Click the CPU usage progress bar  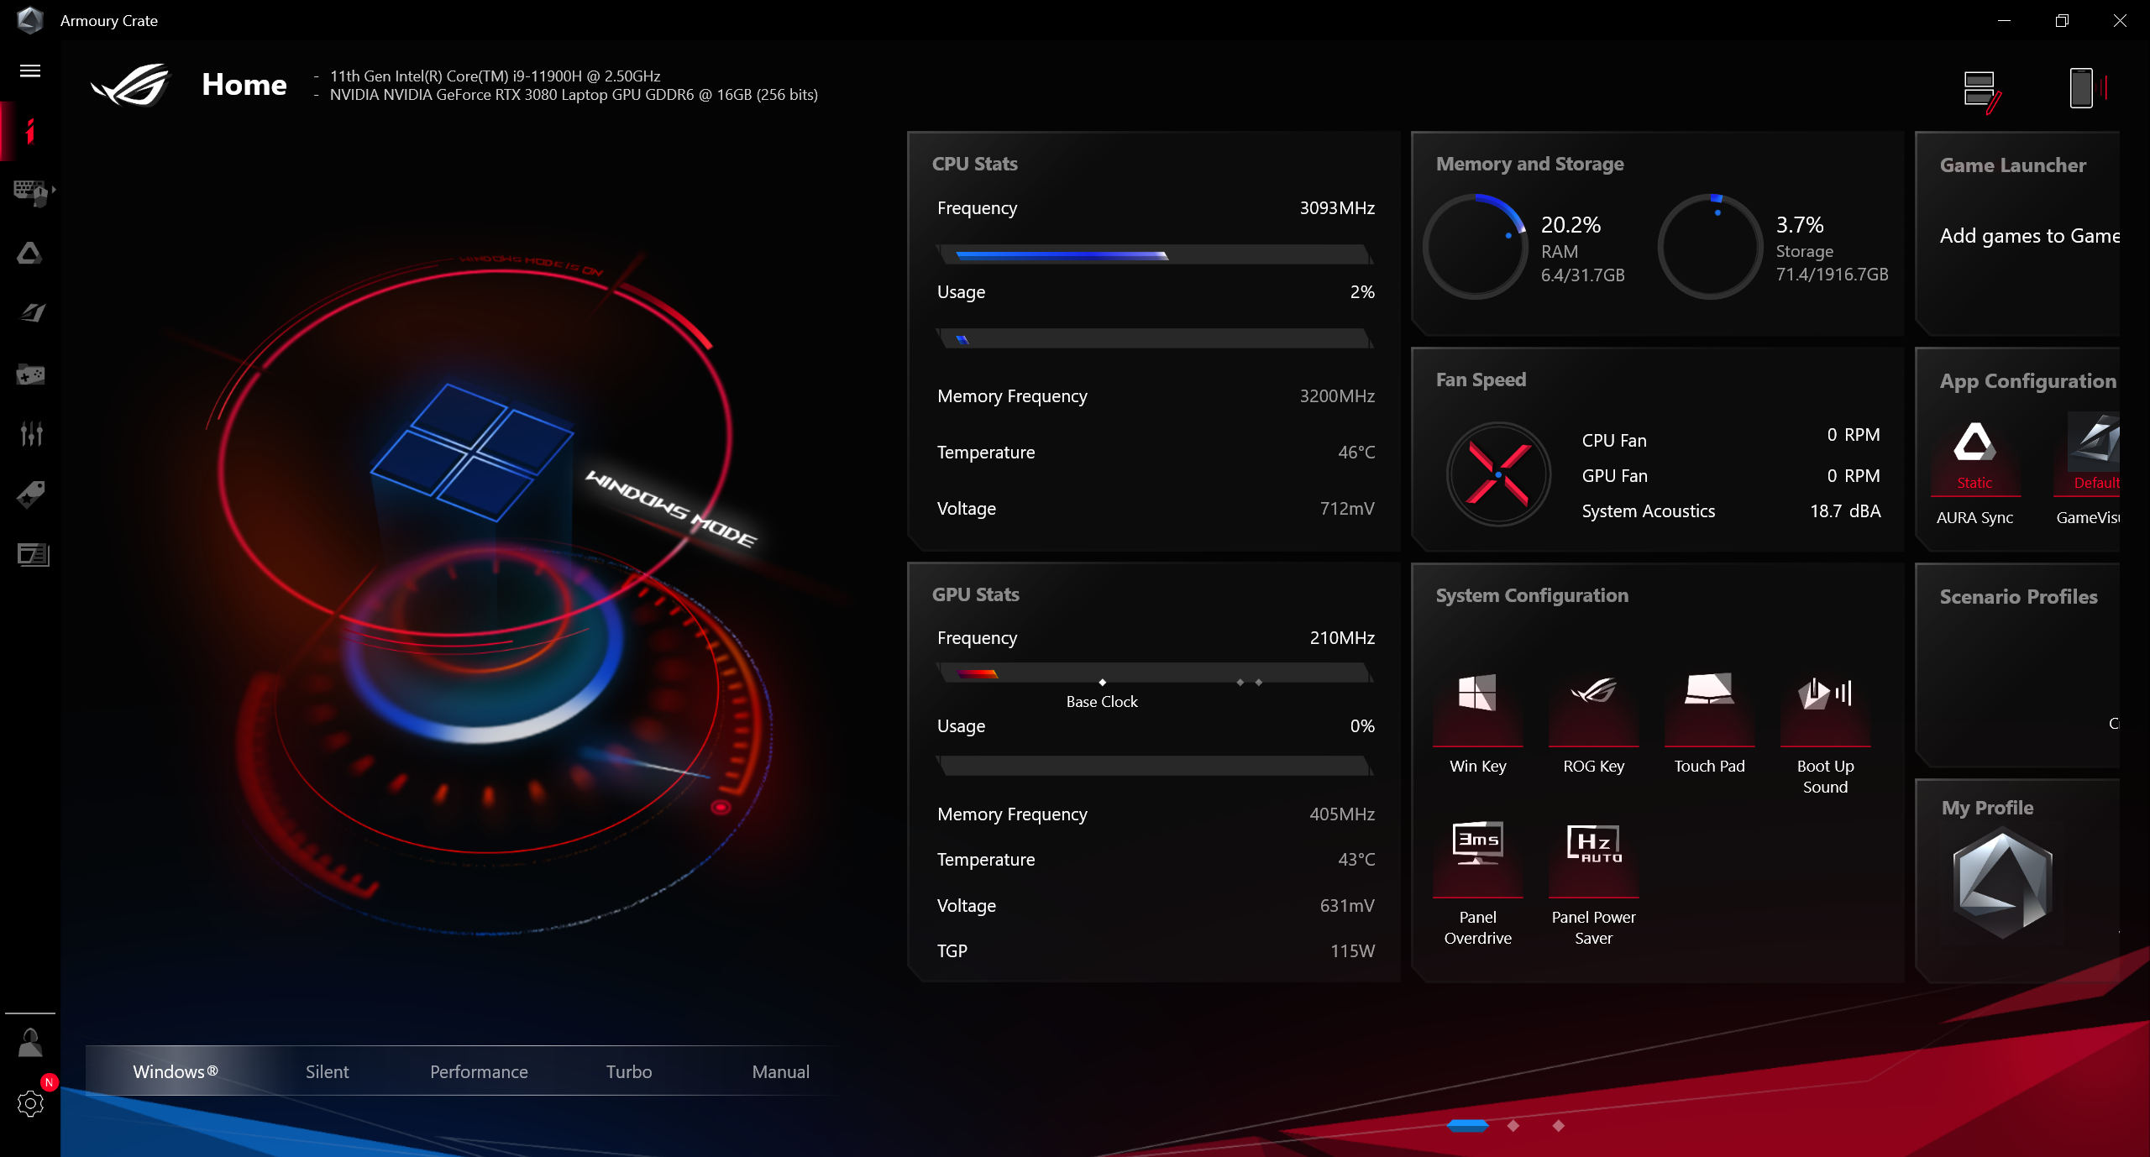tap(1154, 338)
